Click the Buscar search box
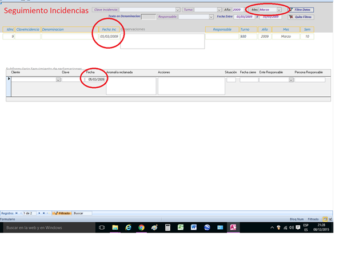Viewport: 343px width, 275px height. 82,213
